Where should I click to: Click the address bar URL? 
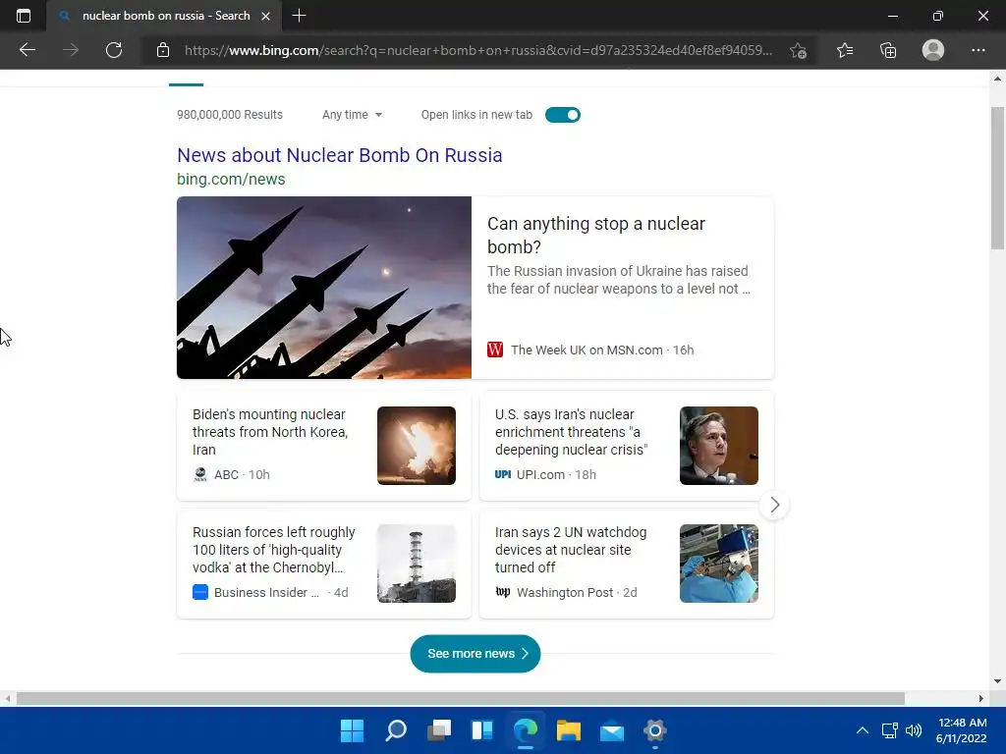478,50
